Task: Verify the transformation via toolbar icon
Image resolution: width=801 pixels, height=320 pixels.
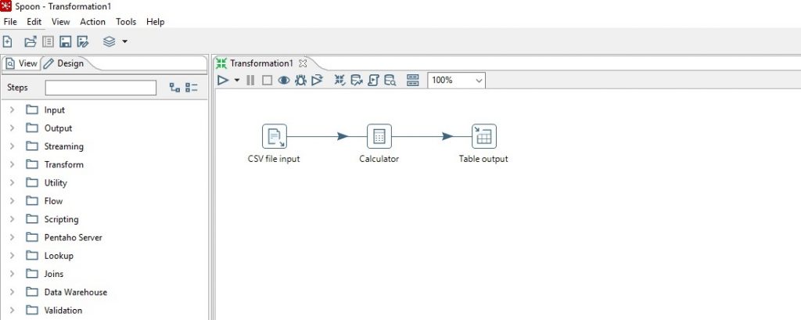Action: (x=339, y=81)
